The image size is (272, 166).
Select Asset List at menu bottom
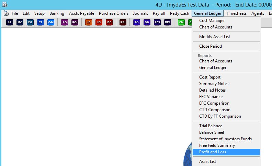click(226, 162)
